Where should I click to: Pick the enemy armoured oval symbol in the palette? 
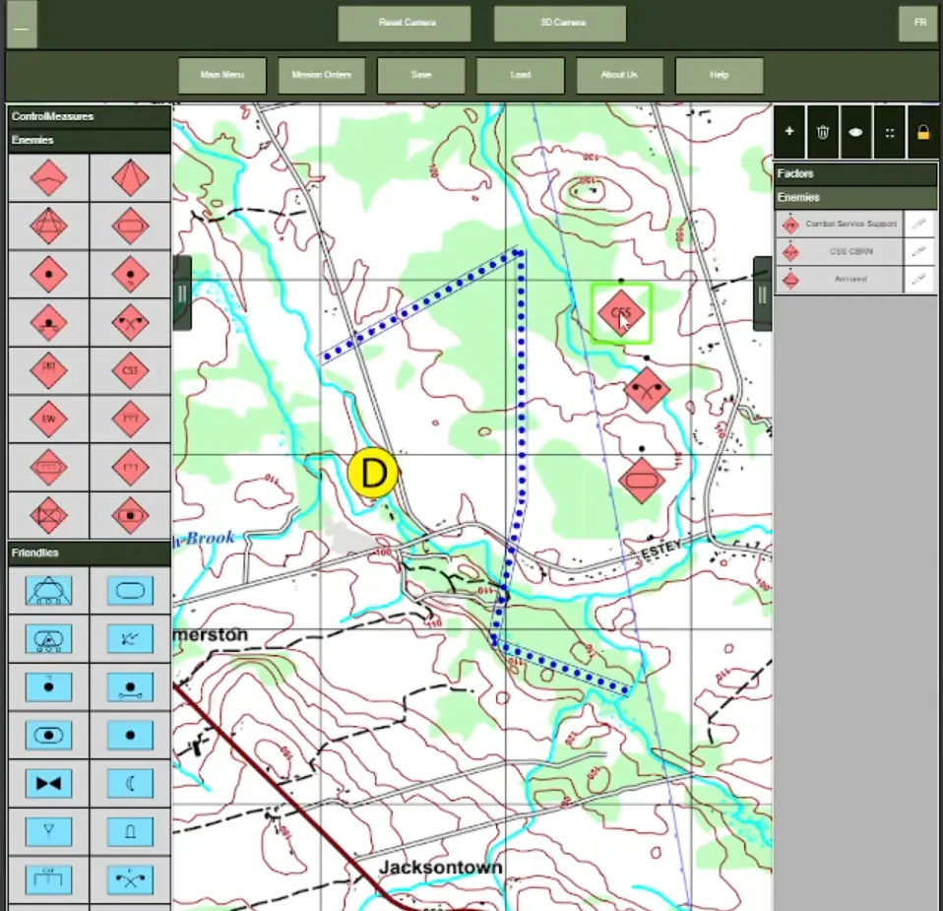pos(130,227)
